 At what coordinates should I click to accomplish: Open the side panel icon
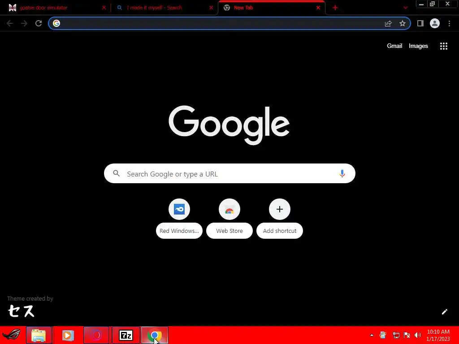pyautogui.click(x=420, y=23)
